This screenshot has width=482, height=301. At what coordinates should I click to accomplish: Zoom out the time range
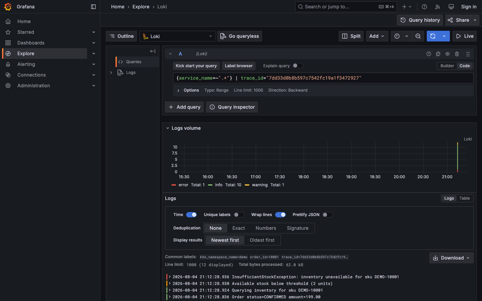coord(418,36)
